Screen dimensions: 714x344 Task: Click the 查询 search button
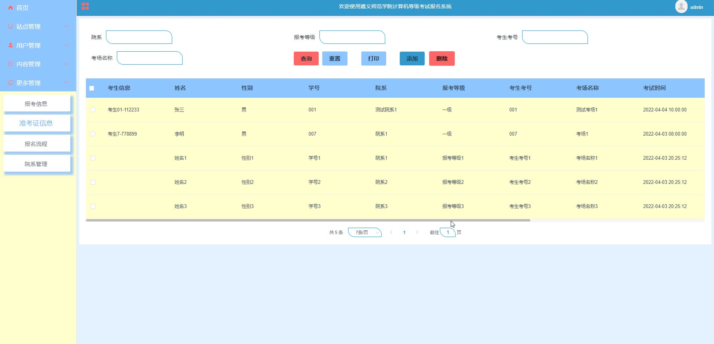click(x=306, y=58)
